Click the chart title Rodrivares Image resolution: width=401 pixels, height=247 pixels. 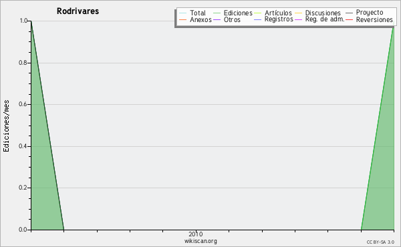pos(78,11)
